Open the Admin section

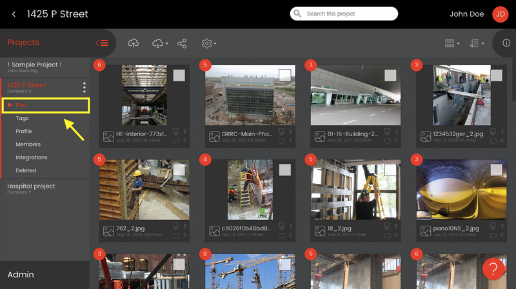click(x=21, y=275)
